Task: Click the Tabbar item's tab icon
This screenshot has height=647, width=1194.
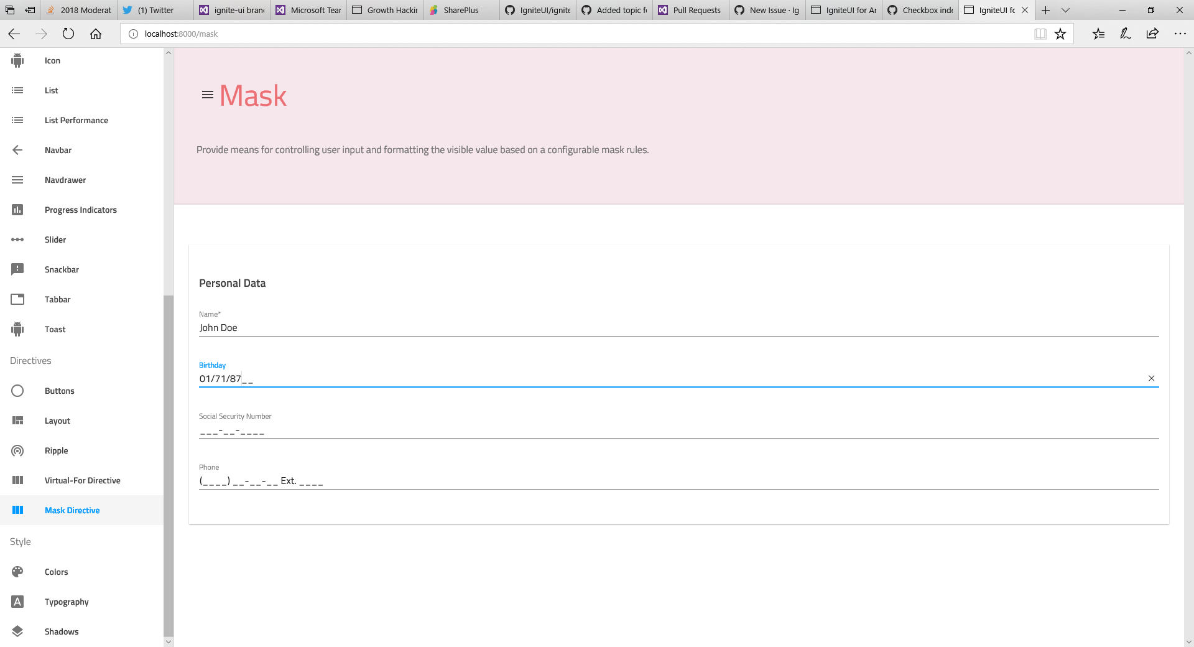Action: click(17, 299)
